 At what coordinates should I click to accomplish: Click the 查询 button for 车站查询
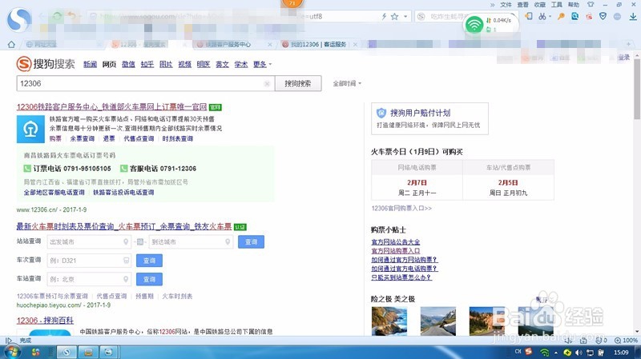(149, 280)
